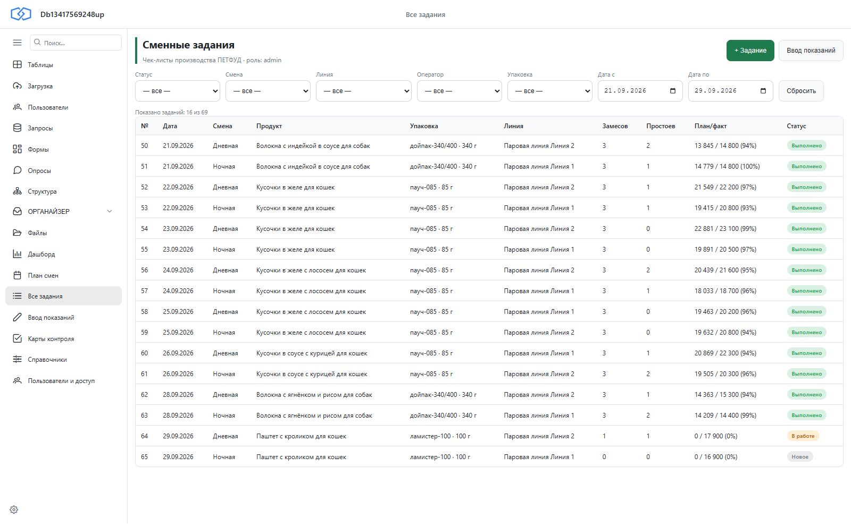Click the + Задание button

[x=750, y=51]
